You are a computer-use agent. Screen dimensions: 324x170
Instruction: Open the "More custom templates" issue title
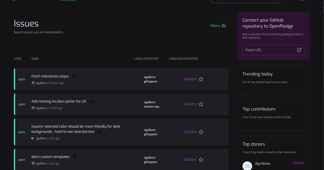click(x=50, y=157)
